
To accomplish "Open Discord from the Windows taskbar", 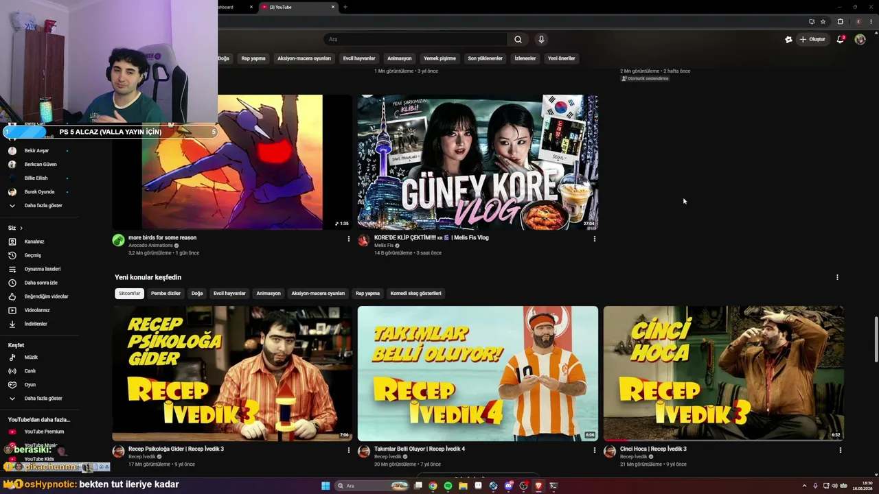I will point(508,486).
